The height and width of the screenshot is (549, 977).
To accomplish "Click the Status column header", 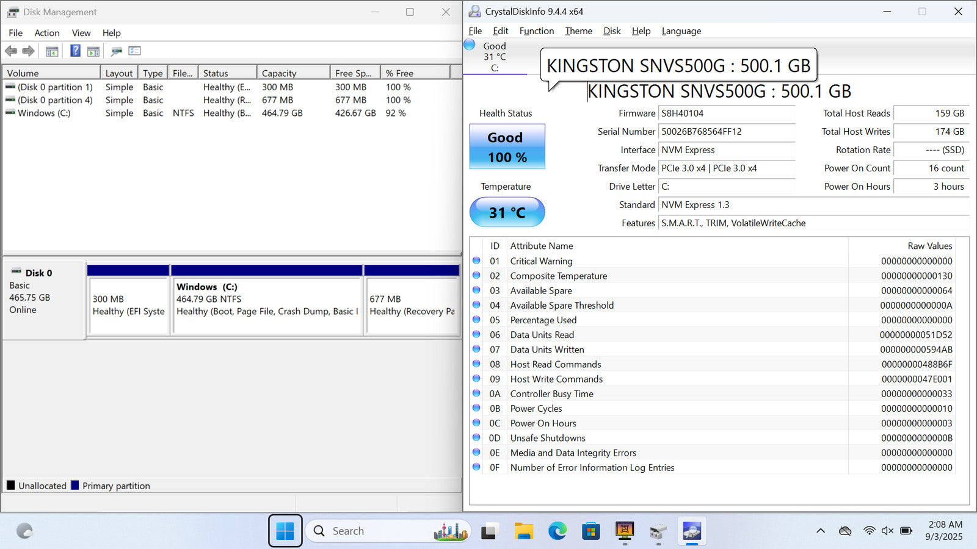I will pos(228,73).
